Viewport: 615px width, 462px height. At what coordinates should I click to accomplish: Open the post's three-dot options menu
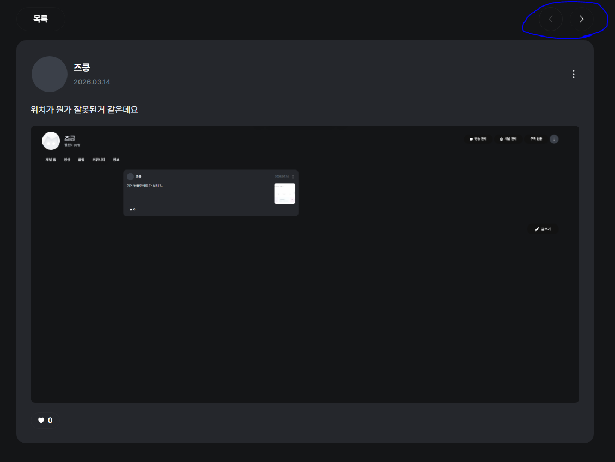pyautogui.click(x=573, y=74)
